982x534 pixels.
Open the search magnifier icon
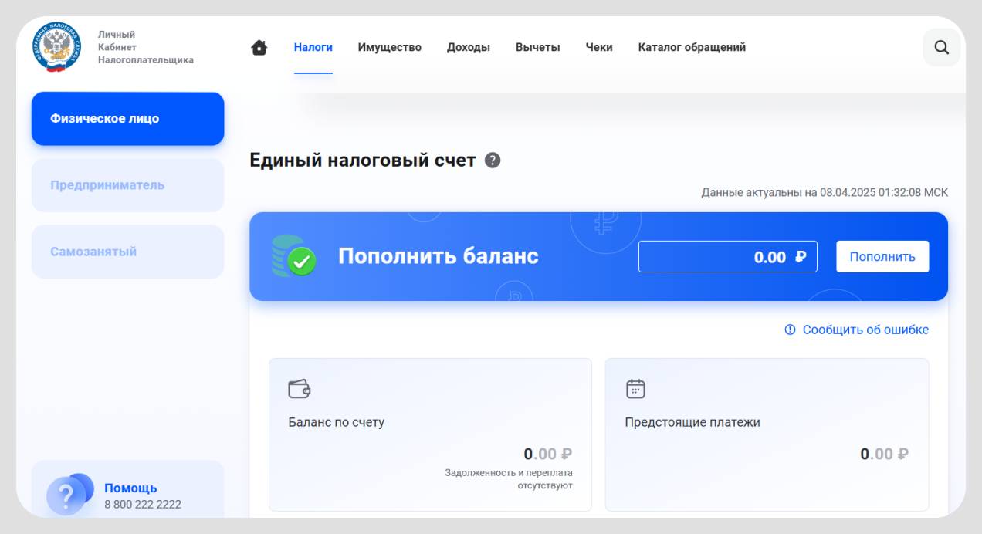coord(941,48)
